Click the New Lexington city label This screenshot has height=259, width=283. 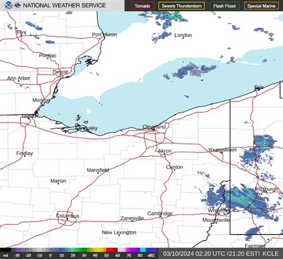point(119,232)
